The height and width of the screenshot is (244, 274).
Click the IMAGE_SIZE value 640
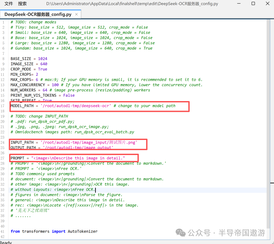44,64
